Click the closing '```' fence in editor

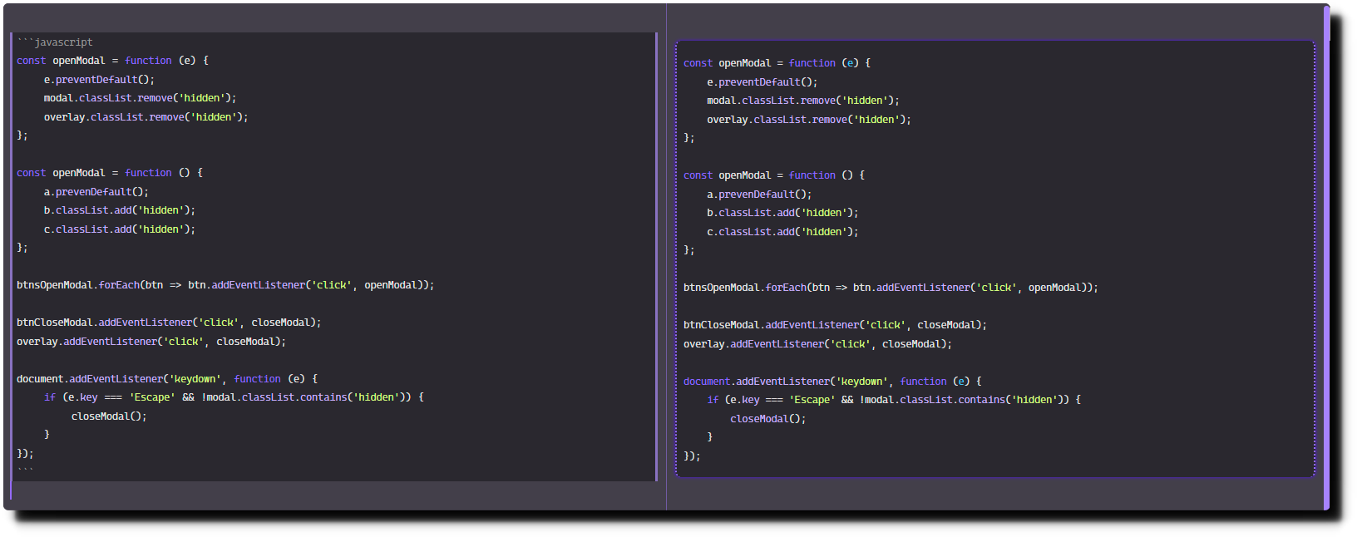coord(25,470)
